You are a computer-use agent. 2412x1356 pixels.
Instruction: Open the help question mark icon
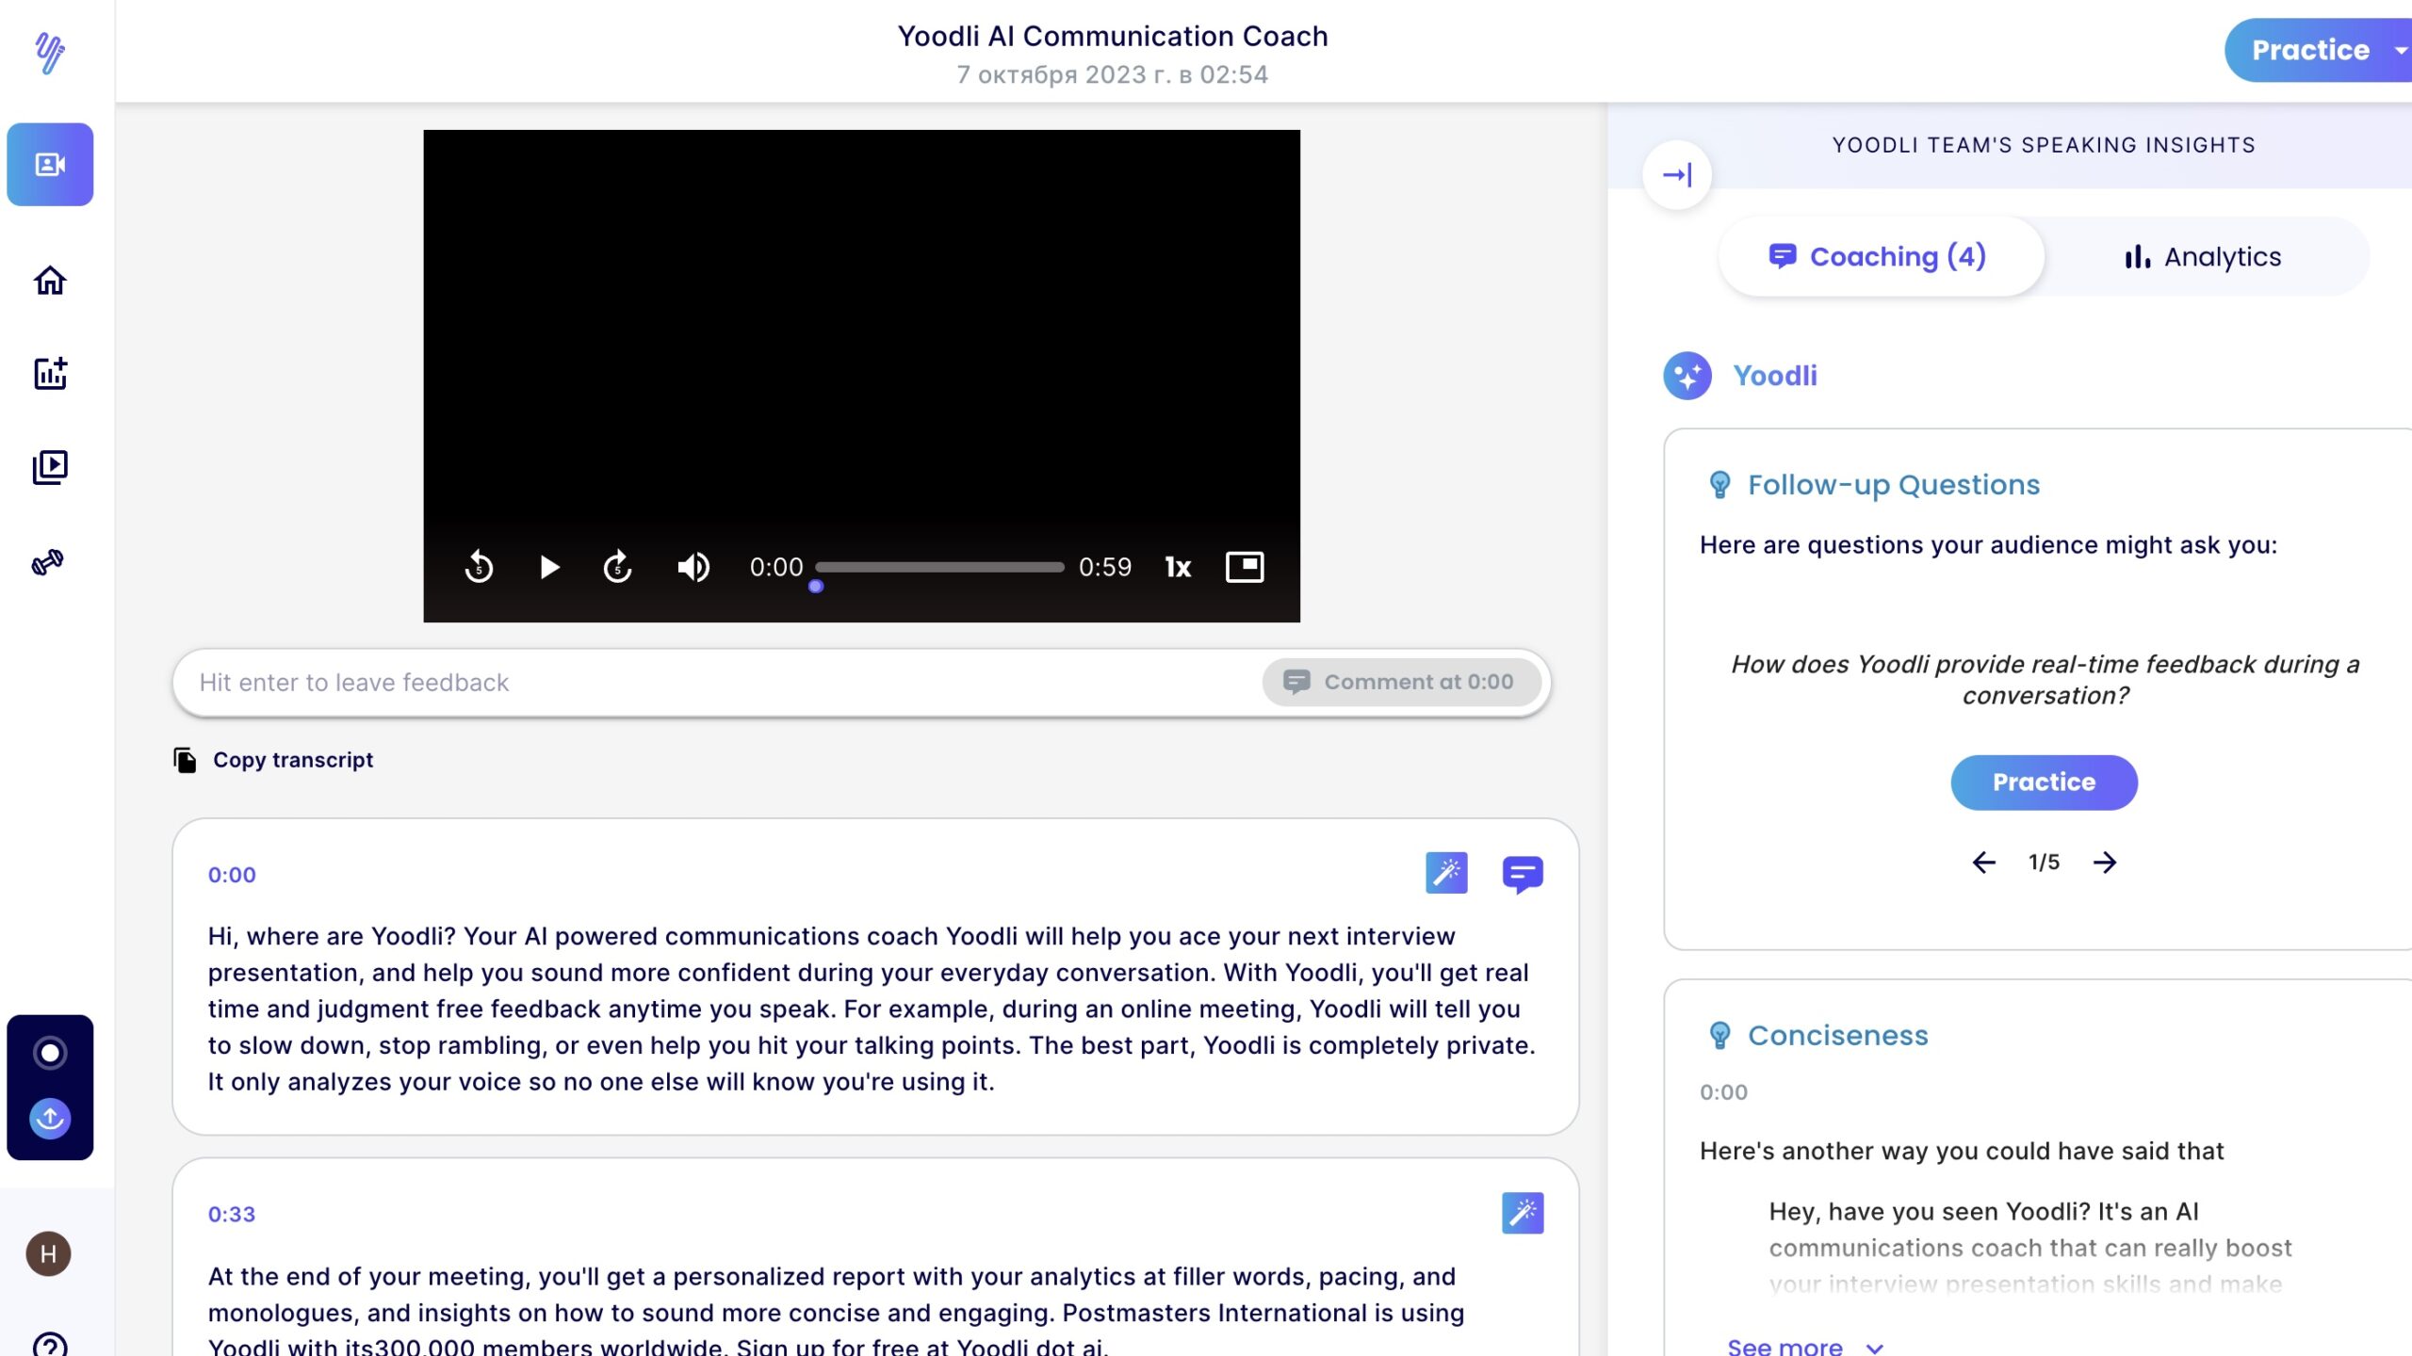click(50, 1345)
